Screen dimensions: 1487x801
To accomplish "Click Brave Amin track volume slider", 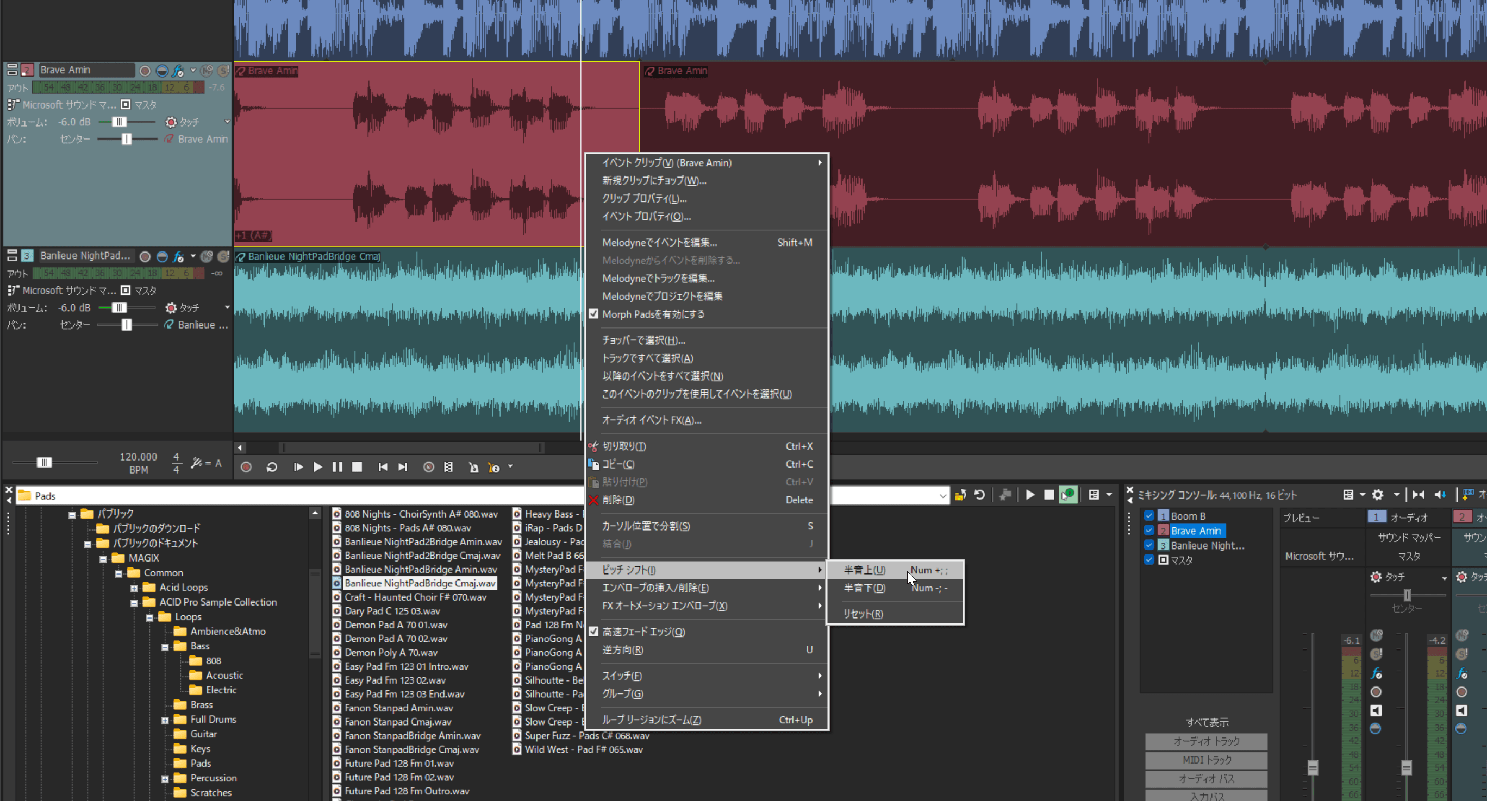I will 119,122.
